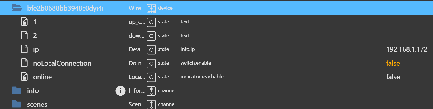Screen dimensions: 433x109
Task: Click the device type icon in selected row
Action: pos(151,8)
